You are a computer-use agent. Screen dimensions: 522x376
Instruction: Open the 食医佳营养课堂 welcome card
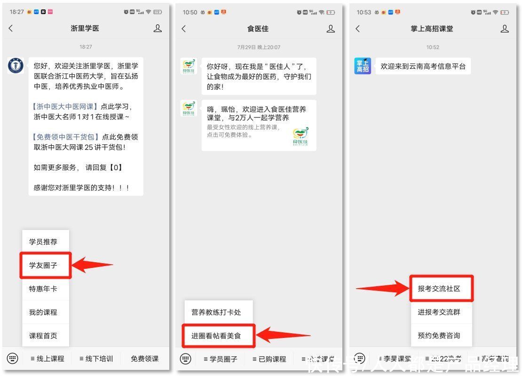259,125
